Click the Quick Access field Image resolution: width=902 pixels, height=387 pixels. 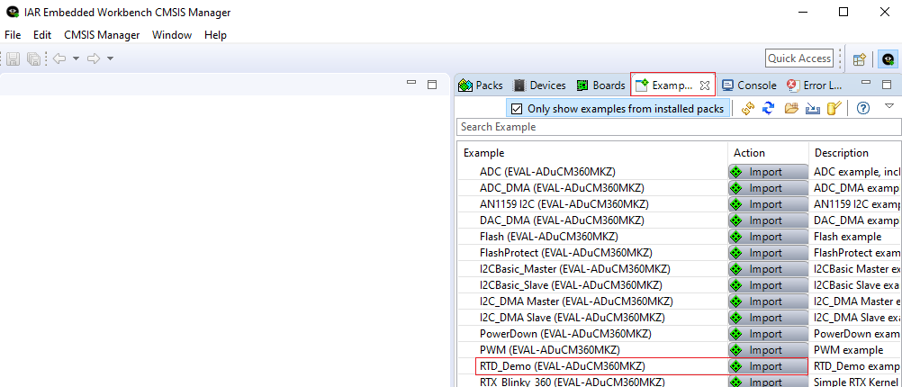pyautogui.click(x=799, y=58)
